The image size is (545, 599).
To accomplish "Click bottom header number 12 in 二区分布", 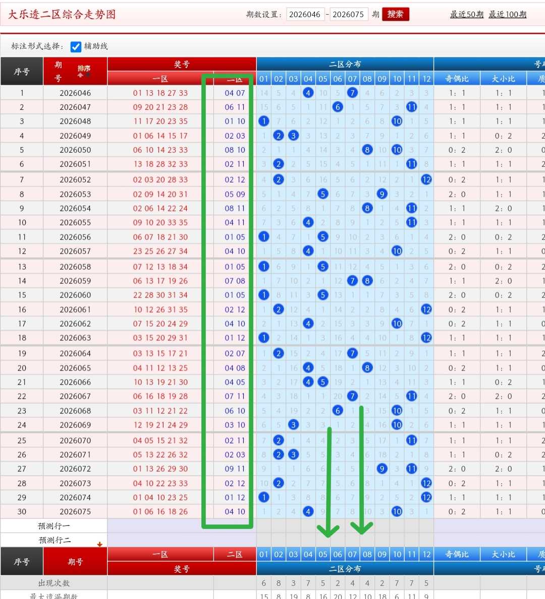I will [426, 554].
